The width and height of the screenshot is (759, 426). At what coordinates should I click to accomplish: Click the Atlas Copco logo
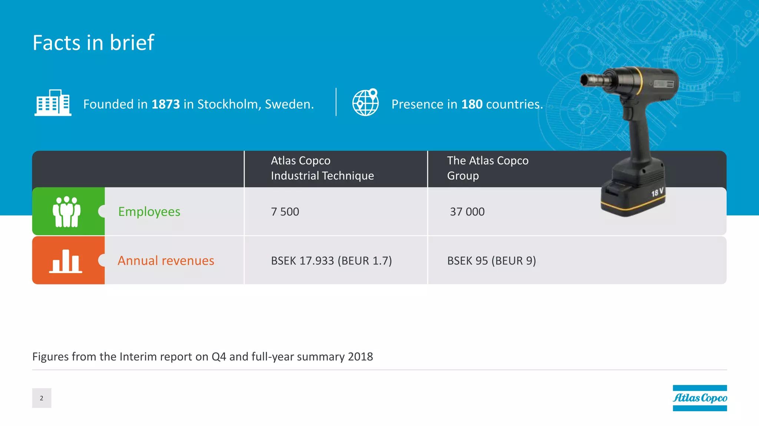pyautogui.click(x=700, y=398)
